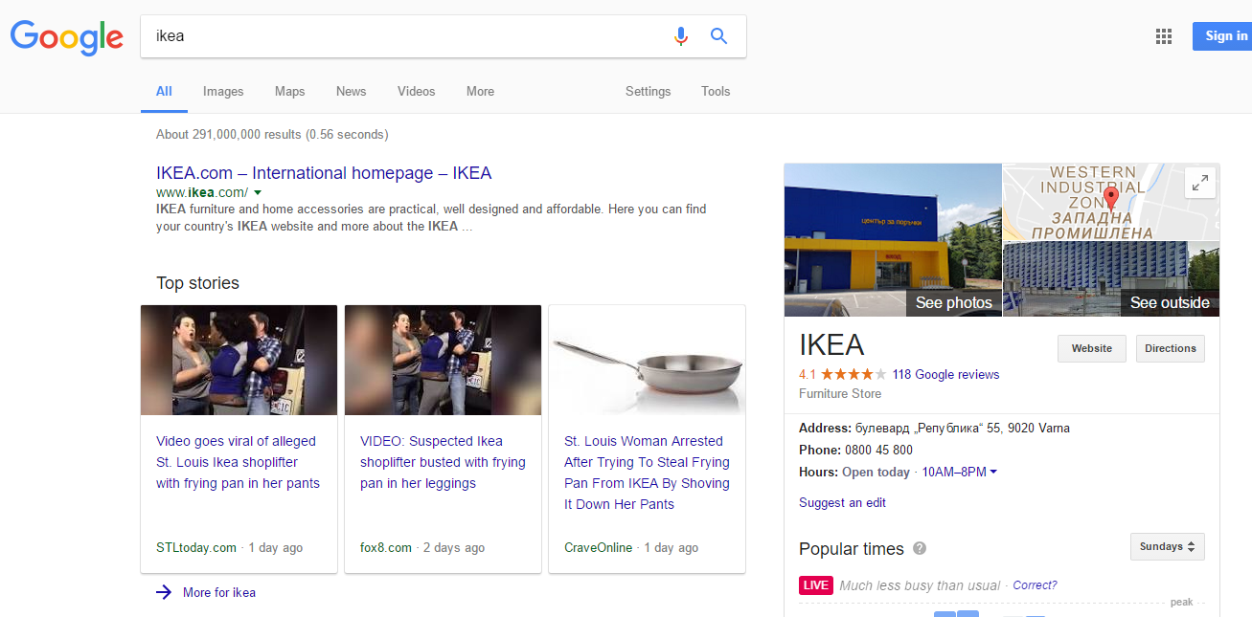
Task: Click the blue magnifier search icon
Action: 718,36
